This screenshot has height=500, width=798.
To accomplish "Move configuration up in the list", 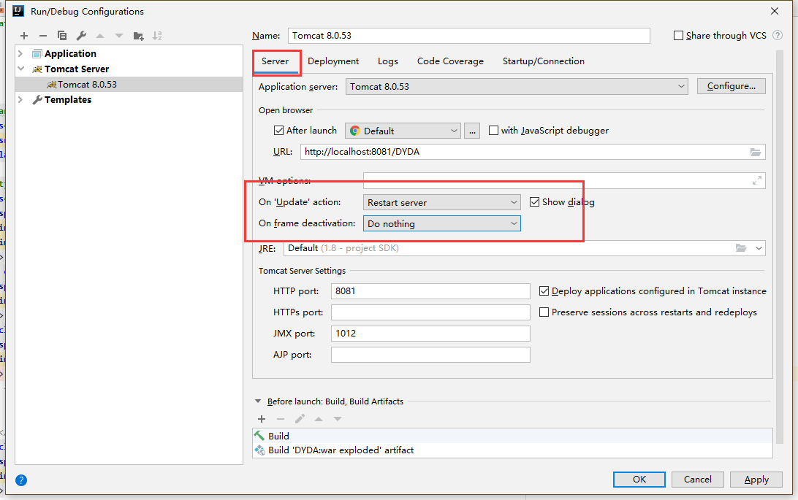I will click(x=100, y=36).
